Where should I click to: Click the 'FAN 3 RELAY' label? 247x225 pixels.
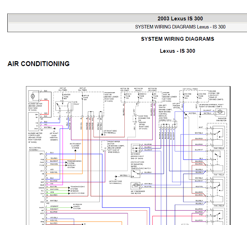219,148
